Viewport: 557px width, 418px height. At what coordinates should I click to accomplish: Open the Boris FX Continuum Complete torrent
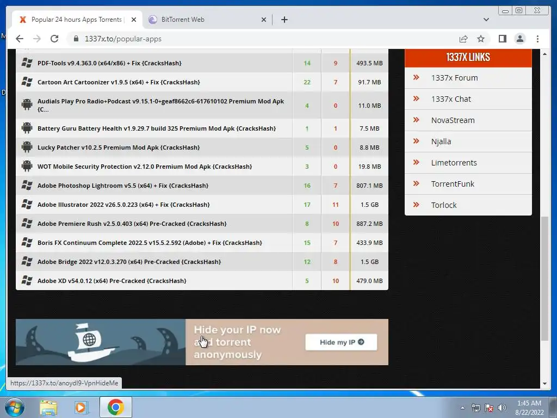click(x=150, y=243)
